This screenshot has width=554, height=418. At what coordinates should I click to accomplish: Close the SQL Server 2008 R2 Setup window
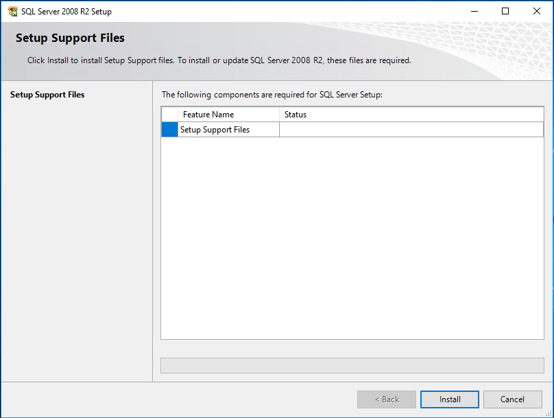pyautogui.click(x=537, y=11)
